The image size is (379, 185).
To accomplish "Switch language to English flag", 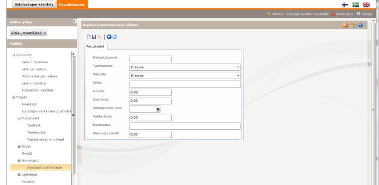I will 367,4.
